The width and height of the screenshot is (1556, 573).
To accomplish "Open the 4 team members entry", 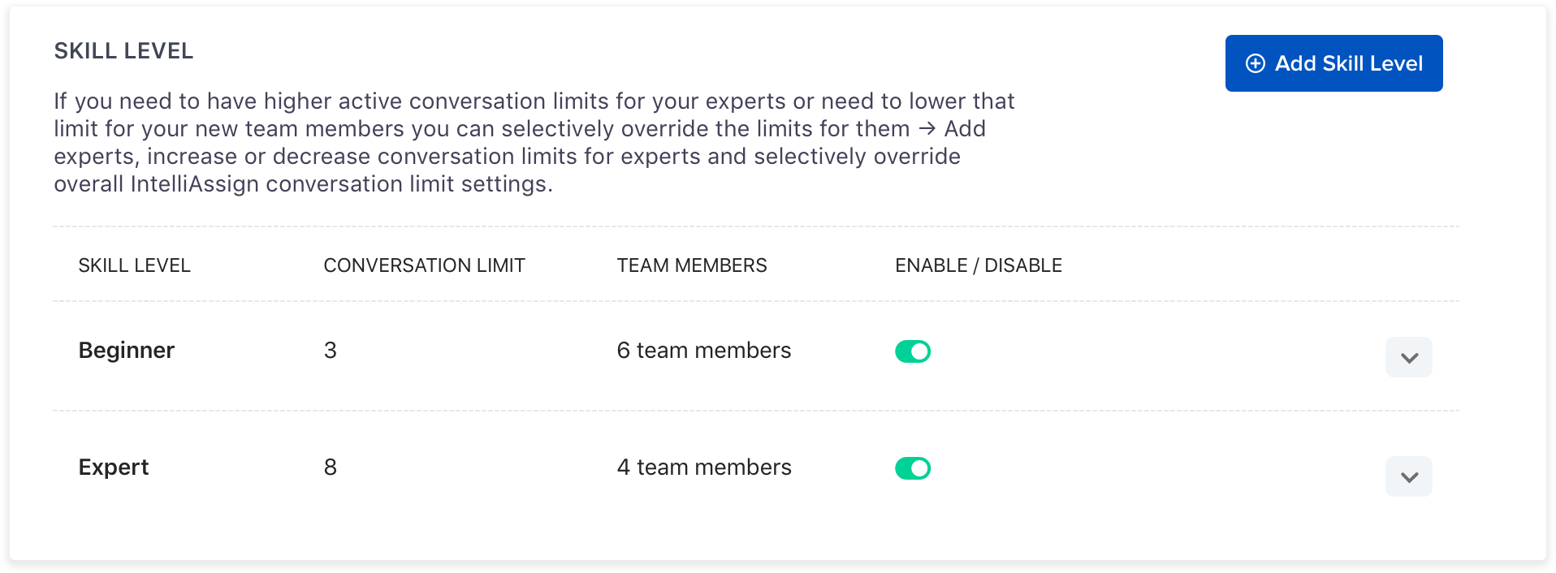I will [703, 467].
